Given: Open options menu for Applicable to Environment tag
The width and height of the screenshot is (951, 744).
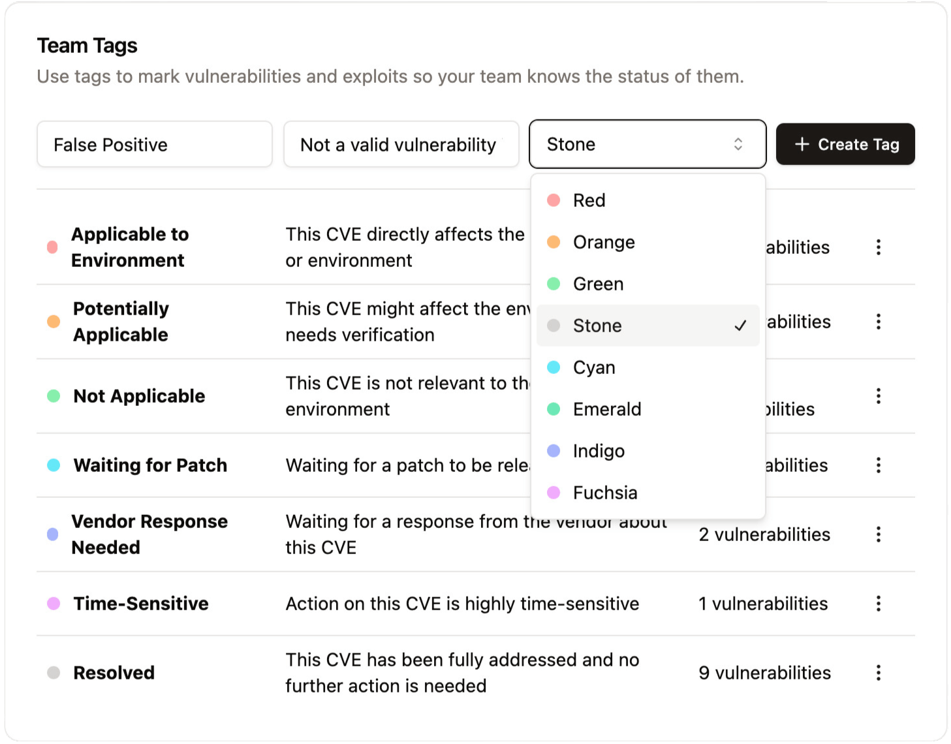Looking at the screenshot, I should [x=878, y=247].
